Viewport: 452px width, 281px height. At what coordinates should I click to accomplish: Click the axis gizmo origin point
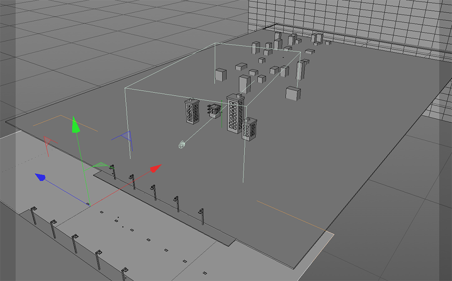point(89,205)
